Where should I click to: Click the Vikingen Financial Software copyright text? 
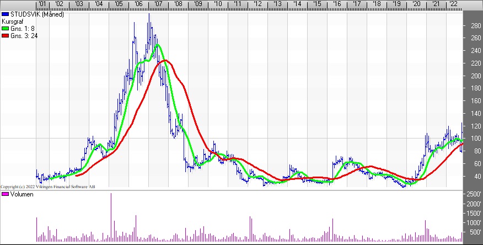[47, 187]
